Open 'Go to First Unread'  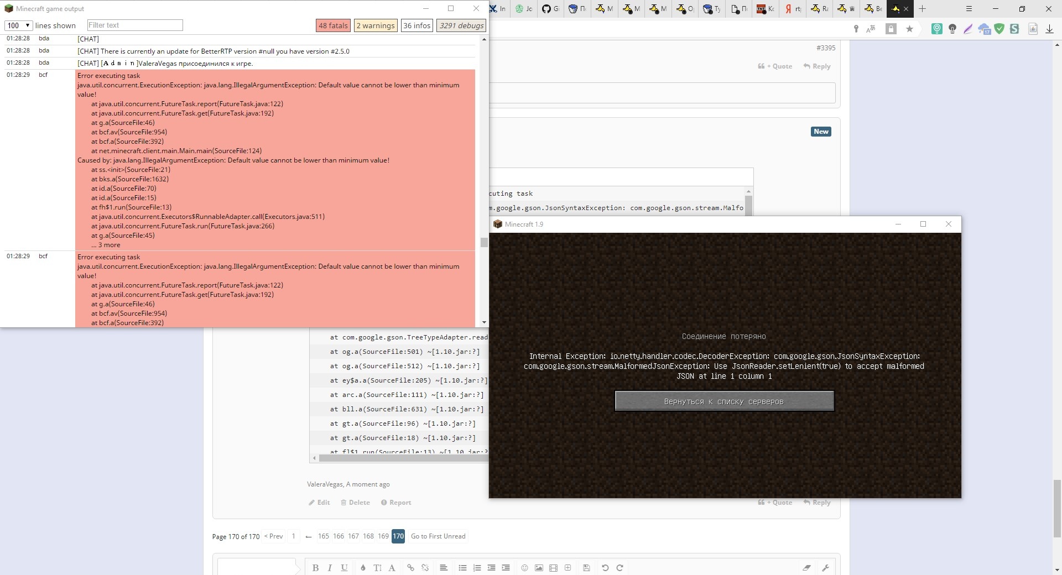[438, 536]
